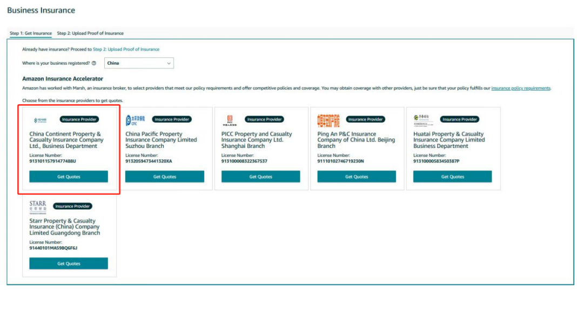The width and height of the screenshot is (577, 311).
Task: Click the Huatai Property & Casualty logo
Action: tap(423, 120)
